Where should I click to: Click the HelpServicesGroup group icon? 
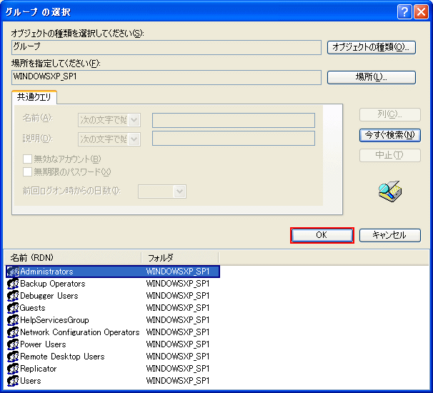point(13,320)
